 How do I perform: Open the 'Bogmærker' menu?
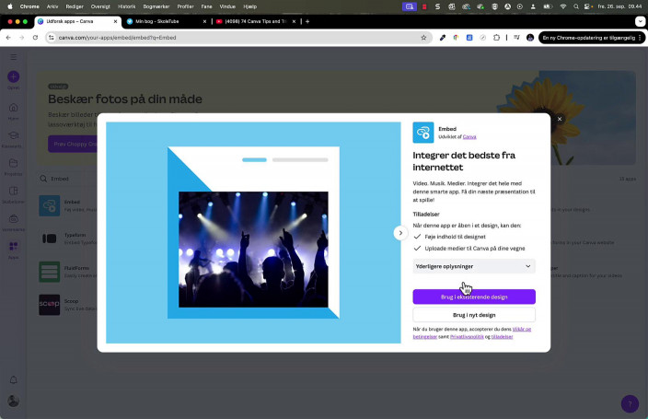pyautogui.click(x=156, y=6)
